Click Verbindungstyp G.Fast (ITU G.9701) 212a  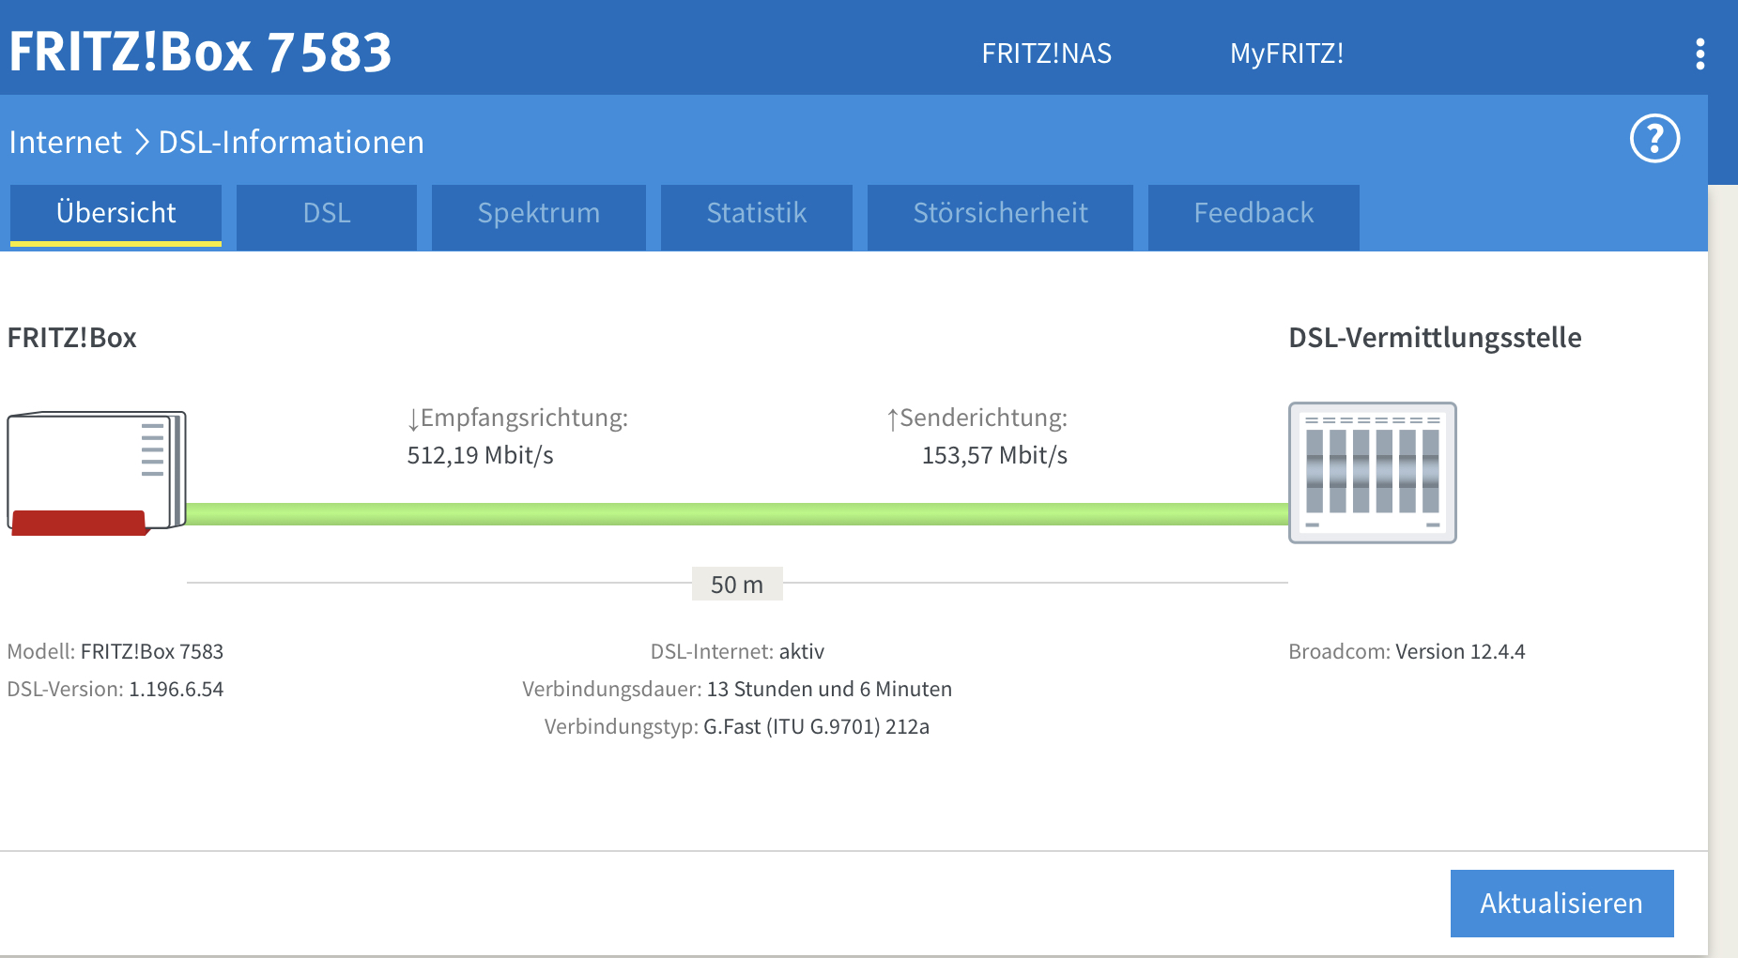click(x=737, y=727)
